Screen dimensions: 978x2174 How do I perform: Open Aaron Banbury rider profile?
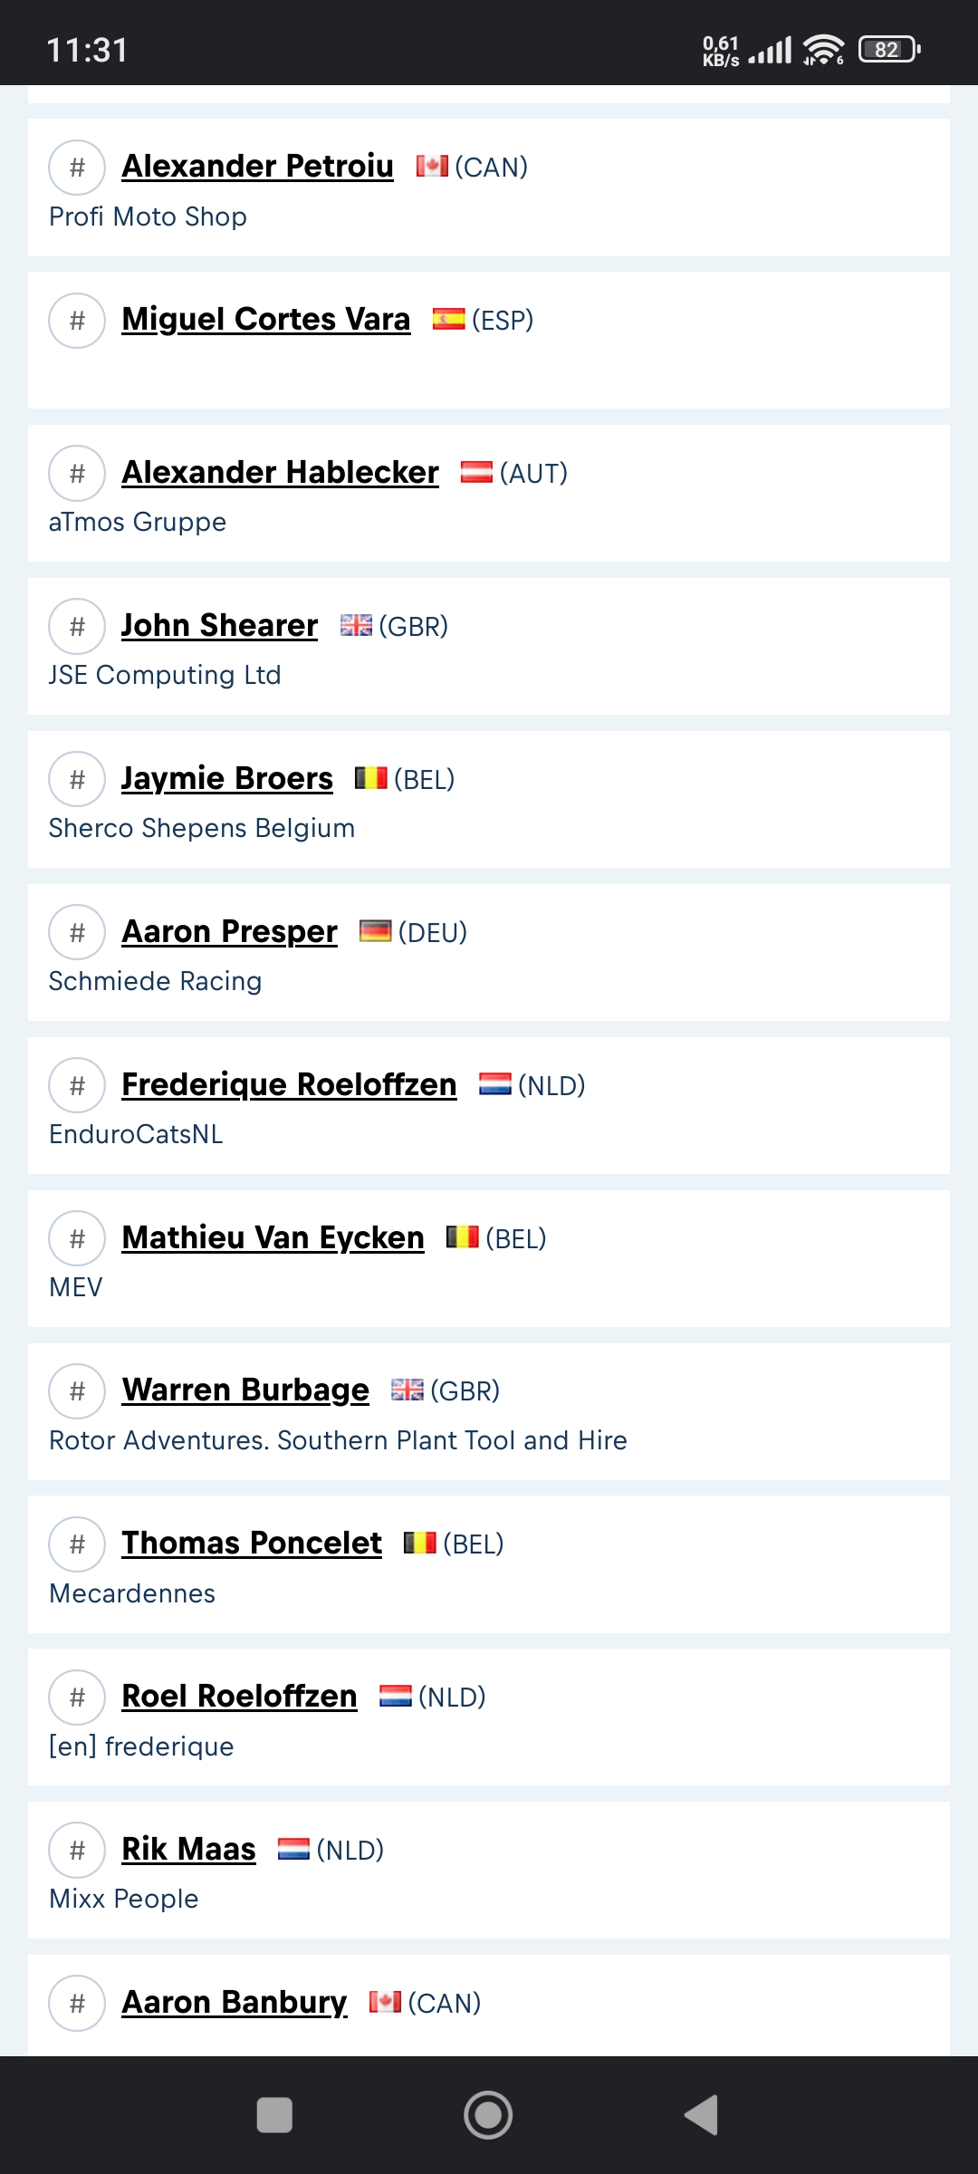[x=235, y=2003]
